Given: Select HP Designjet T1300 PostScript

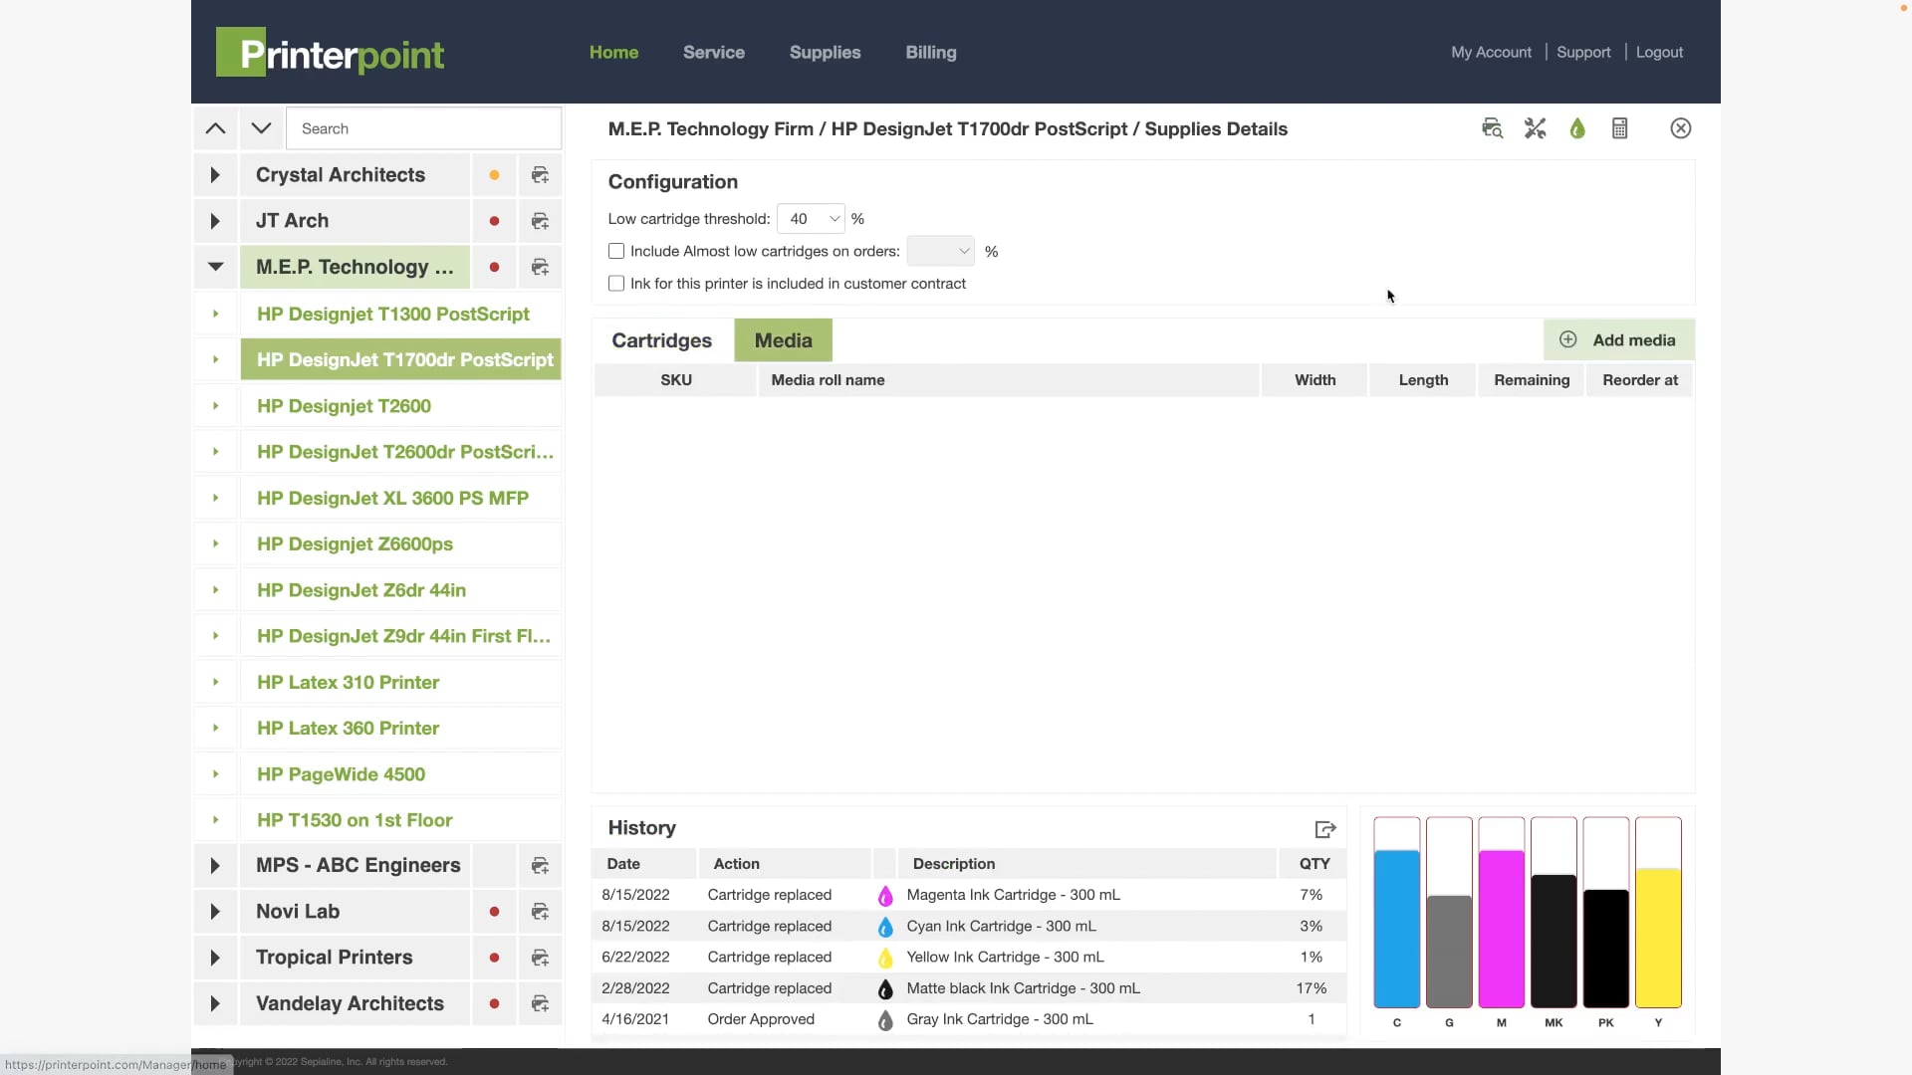Looking at the screenshot, I should pos(400,314).
